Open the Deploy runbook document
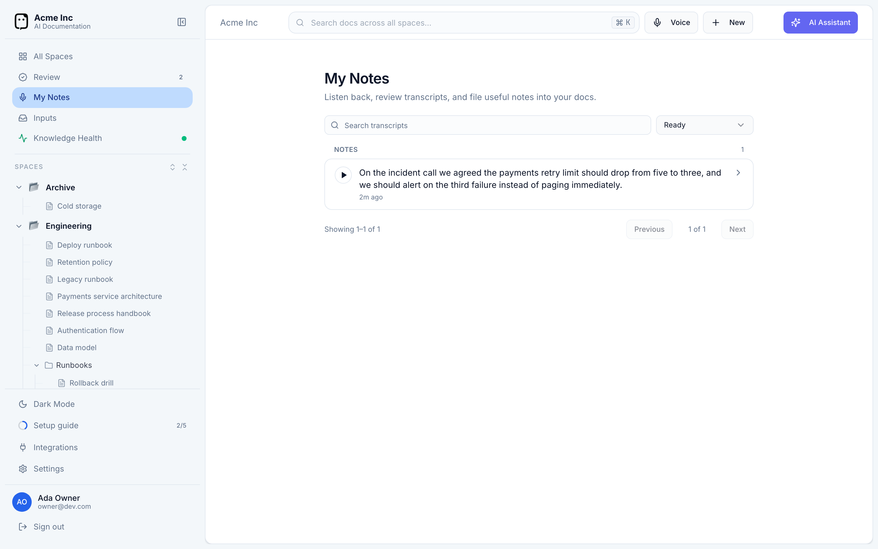The image size is (878, 549). (84, 245)
